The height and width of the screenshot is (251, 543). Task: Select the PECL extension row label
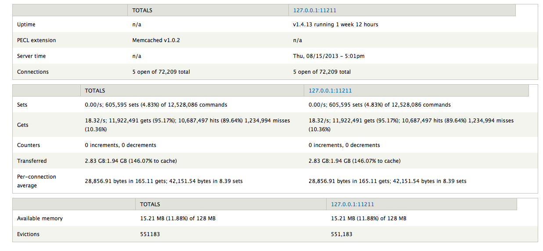(36, 40)
